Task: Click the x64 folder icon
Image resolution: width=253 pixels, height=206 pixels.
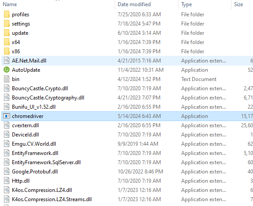Action: tap(7, 42)
